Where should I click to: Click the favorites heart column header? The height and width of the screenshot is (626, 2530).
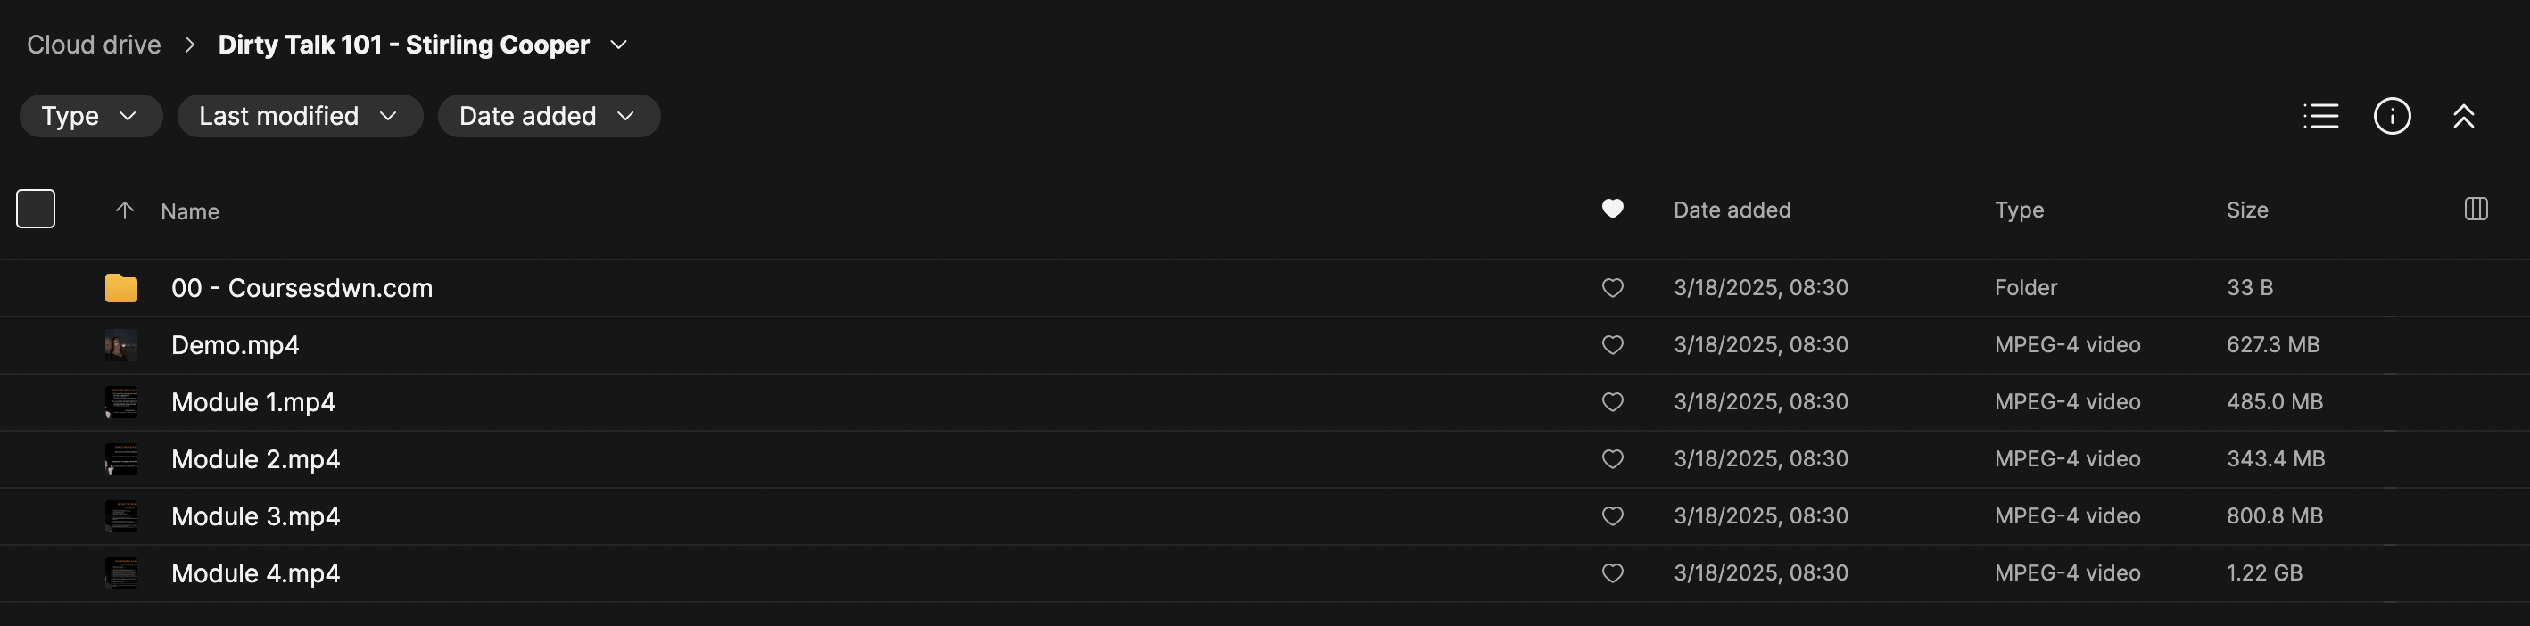[1612, 209]
